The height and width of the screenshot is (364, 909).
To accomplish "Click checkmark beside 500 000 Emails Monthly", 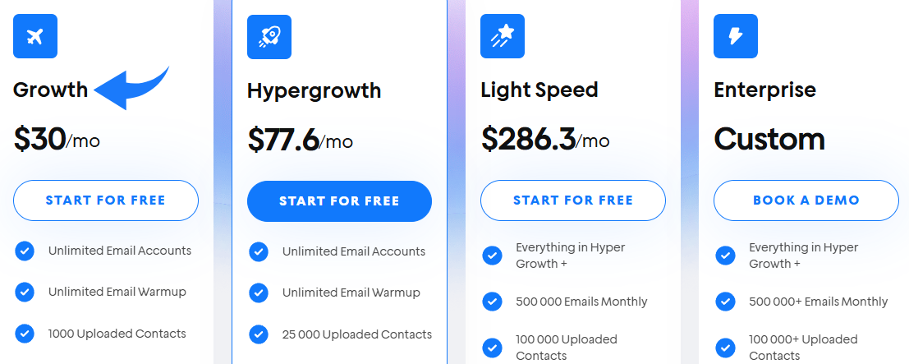I will pos(492,302).
